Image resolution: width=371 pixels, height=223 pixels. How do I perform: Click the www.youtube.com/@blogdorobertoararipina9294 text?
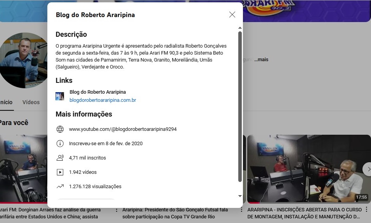pos(123,129)
